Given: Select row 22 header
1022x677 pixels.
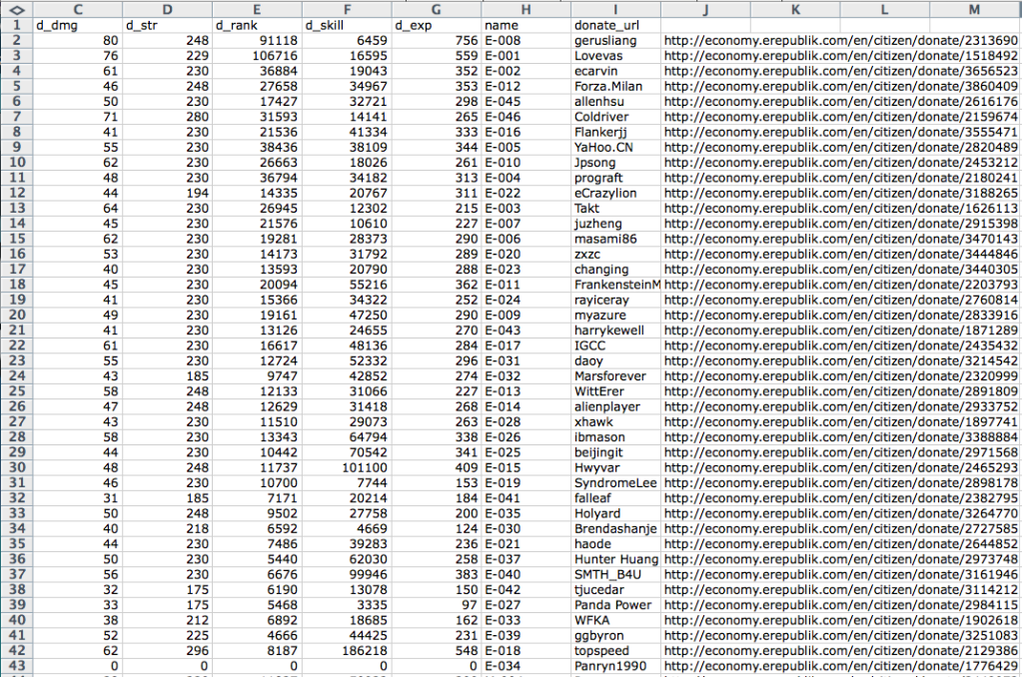Looking at the screenshot, I should point(15,345).
